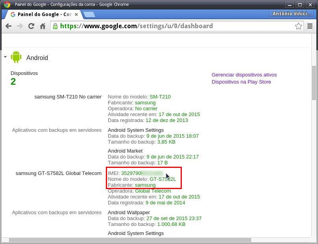Viewport: 318px width, 244px height.
Task: Close the Painel do Google tab
Action: click(x=76, y=15)
